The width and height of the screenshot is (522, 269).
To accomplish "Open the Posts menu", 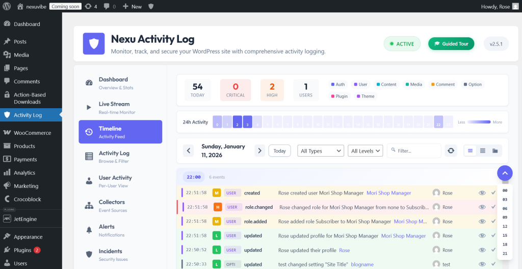I will (31, 42).
